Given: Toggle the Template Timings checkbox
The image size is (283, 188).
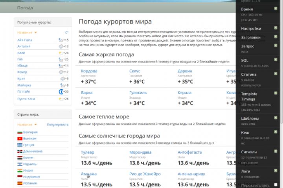Looking at the screenshot, I should click(x=276, y=93).
